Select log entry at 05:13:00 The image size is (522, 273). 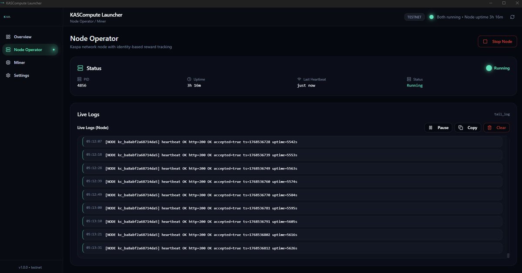coord(292,208)
